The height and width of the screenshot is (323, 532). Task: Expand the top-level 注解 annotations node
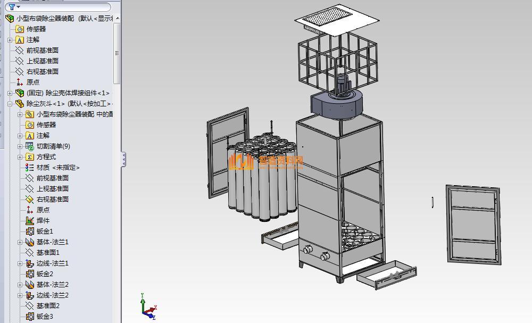pos(10,40)
